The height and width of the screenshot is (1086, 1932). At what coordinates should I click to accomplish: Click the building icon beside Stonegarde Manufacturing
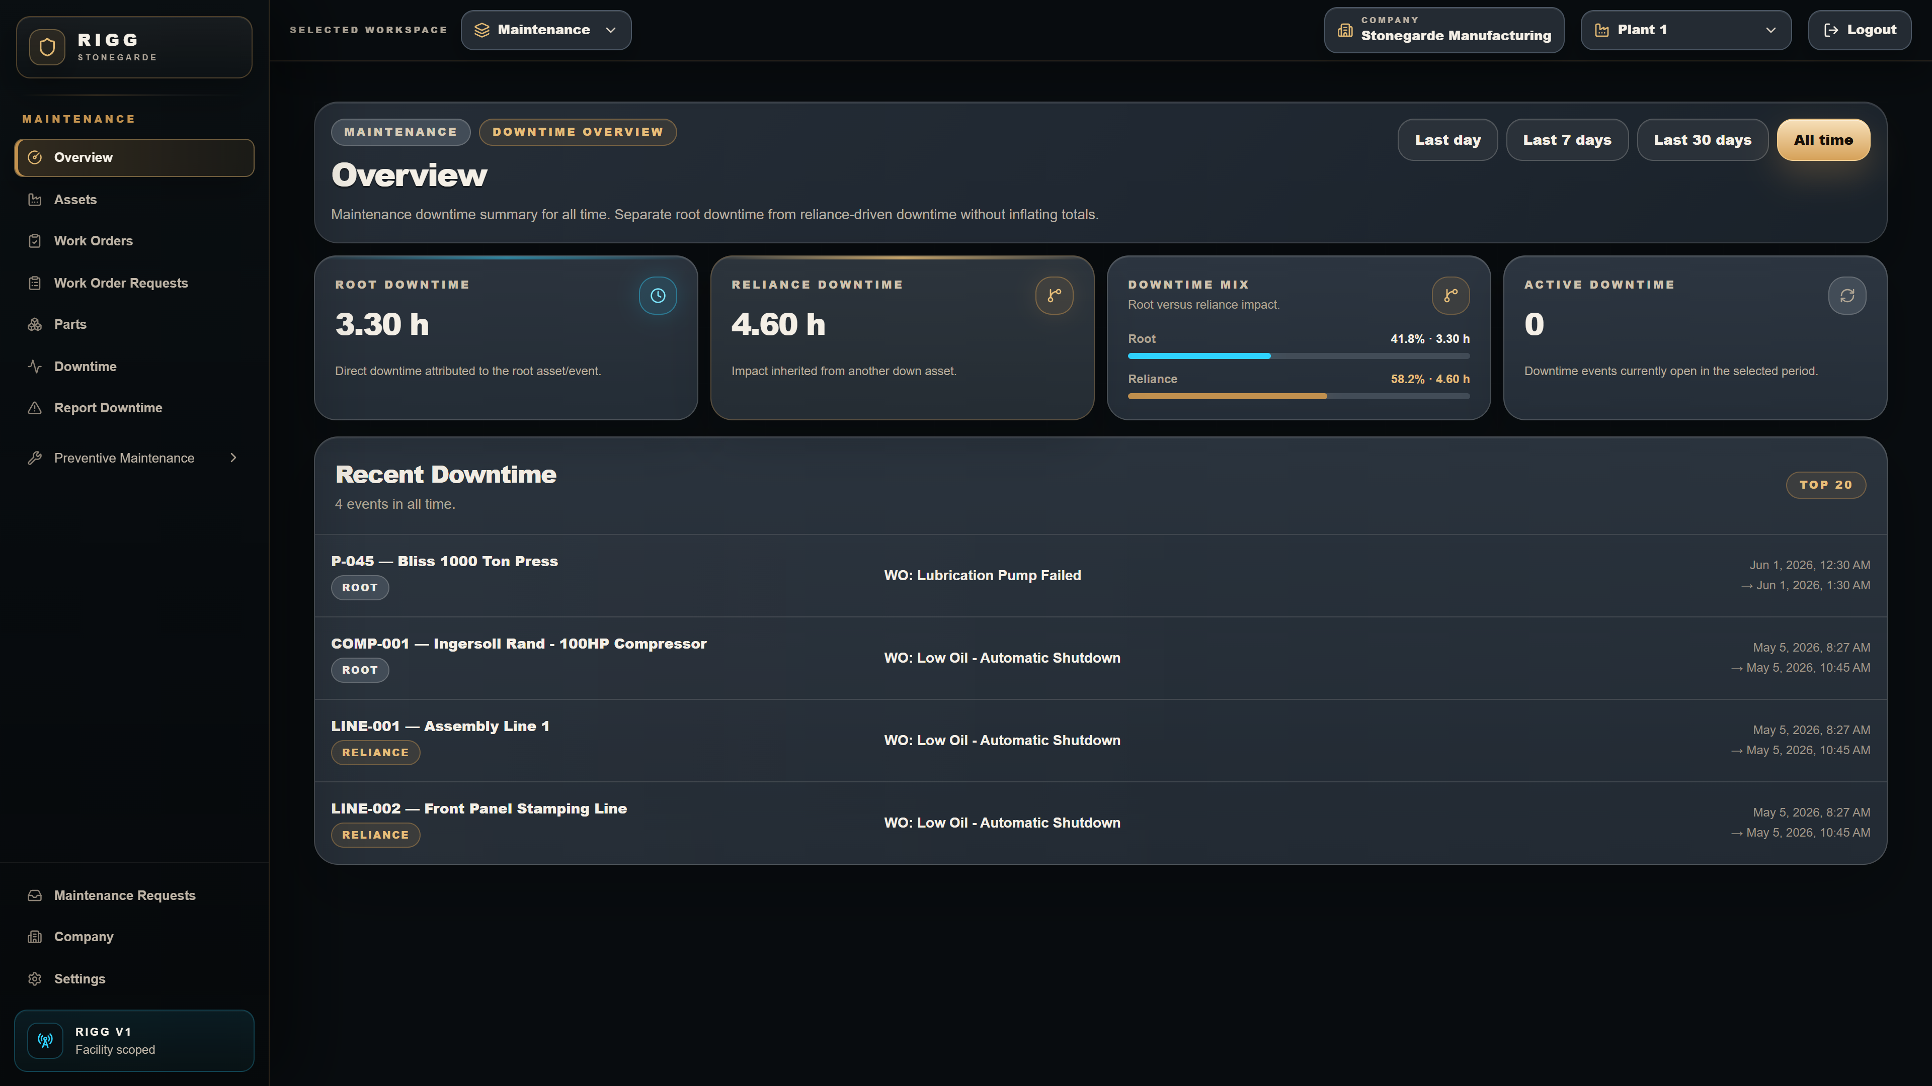point(1345,30)
